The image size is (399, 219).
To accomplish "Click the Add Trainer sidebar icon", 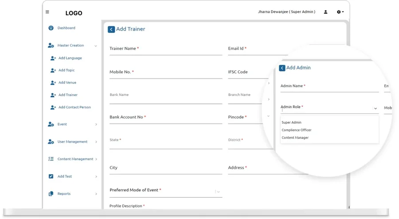I will tap(53, 95).
